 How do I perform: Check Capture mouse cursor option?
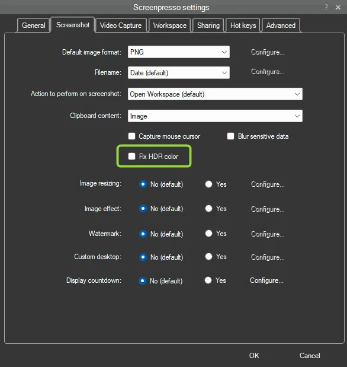click(x=131, y=136)
